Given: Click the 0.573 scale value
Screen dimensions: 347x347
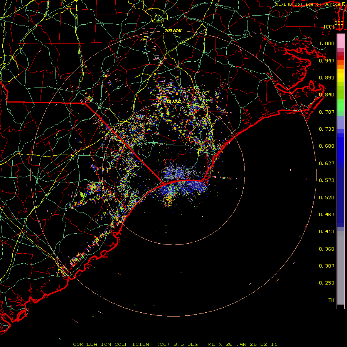Looking at the screenshot, I should click(x=327, y=180).
